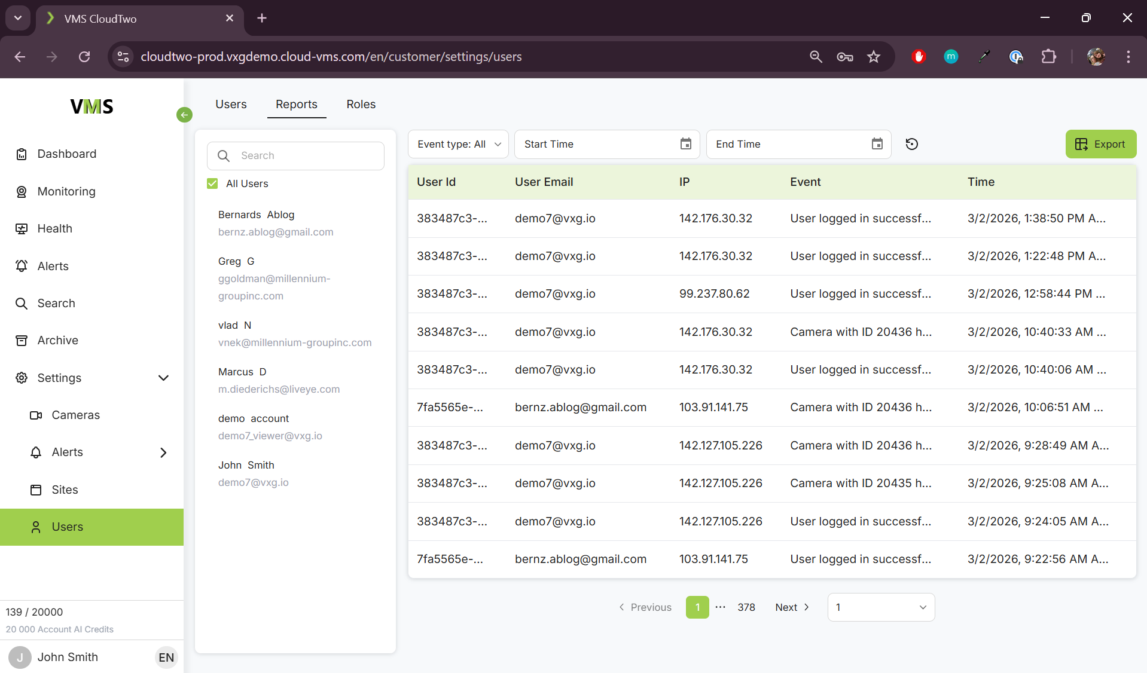The image size is (1147, 673).
Task: Click the green sidebar collapse arrow
Action: [x=184, y=115]
